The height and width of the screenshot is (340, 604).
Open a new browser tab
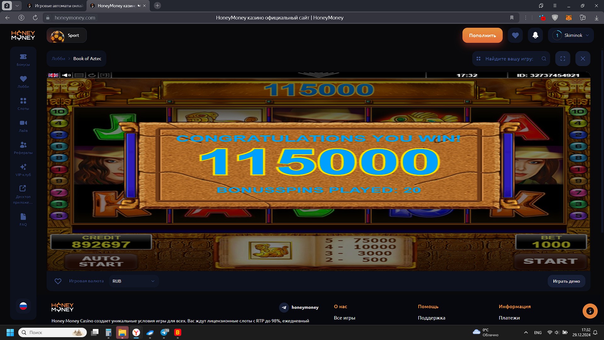[158, 6]
